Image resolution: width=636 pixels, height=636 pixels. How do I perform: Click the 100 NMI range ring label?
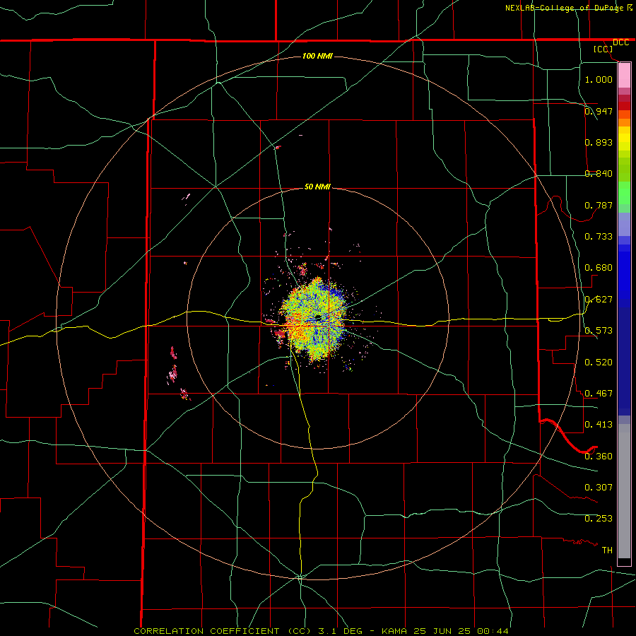[317, 56]
